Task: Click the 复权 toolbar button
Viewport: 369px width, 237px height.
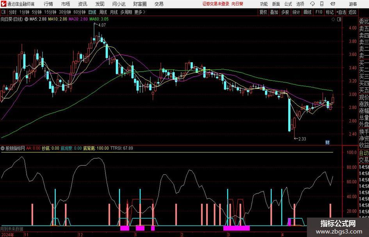Action: 263,12
